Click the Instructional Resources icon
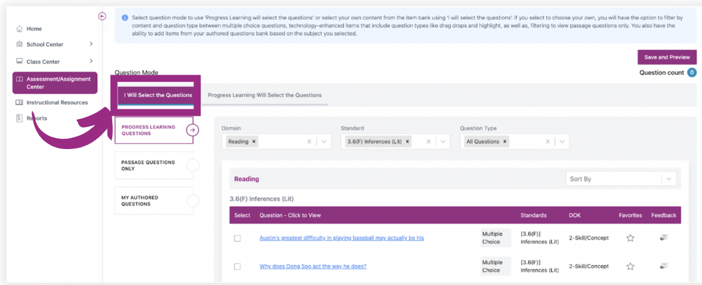The image size is (702, 285). pyautogui.click(x=19, y=103)
